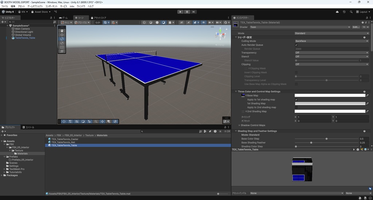Open the Layout dropdown
This screenshot has height=200, width=373.
363,12
